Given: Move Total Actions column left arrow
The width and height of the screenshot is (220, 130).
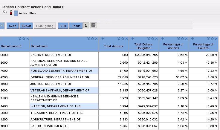Looking at the screenshot, I should coord(103,39).
